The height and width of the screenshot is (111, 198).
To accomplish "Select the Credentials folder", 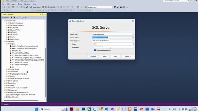I will [14, 72].
